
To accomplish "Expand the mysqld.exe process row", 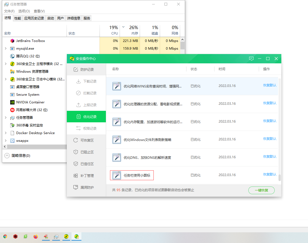I will pyautogui.click(x=6, y=49).
